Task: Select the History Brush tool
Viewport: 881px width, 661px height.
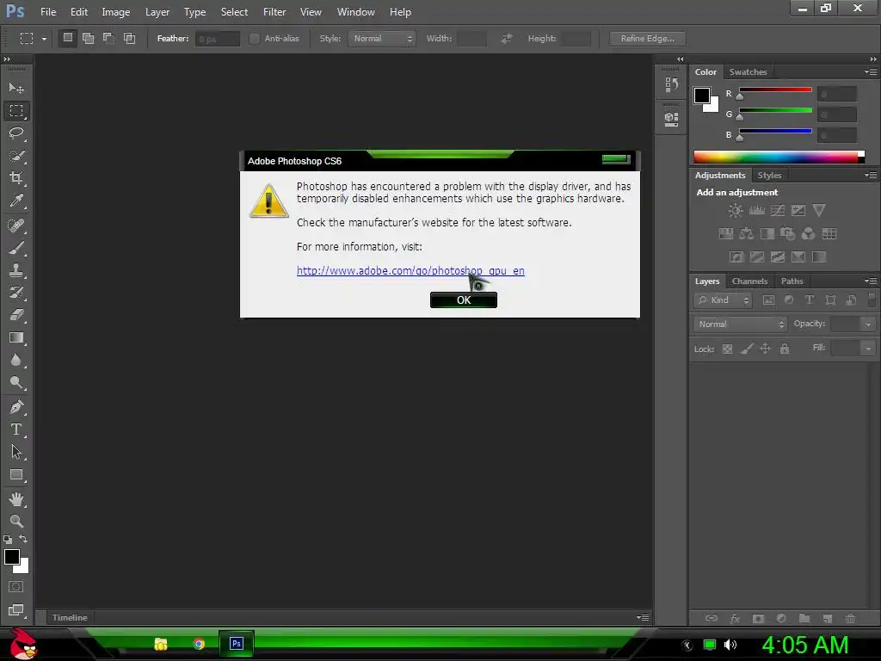Action: click(x=16, y=293)
